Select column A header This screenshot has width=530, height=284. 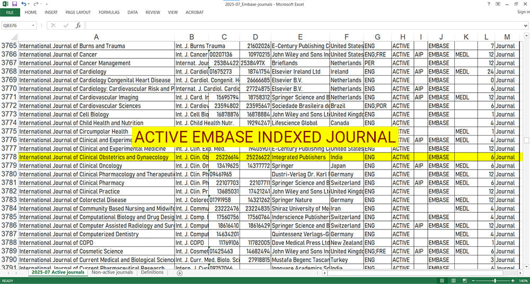coord(96,37)
